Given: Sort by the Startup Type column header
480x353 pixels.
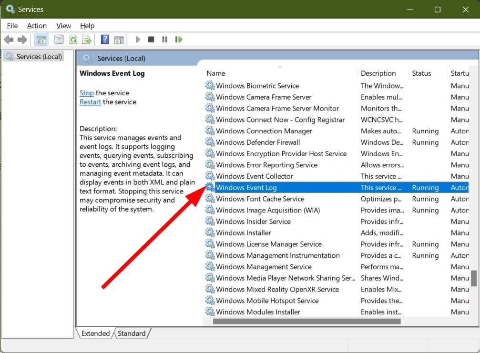Looking at the screenshot, I should point(458,73).
